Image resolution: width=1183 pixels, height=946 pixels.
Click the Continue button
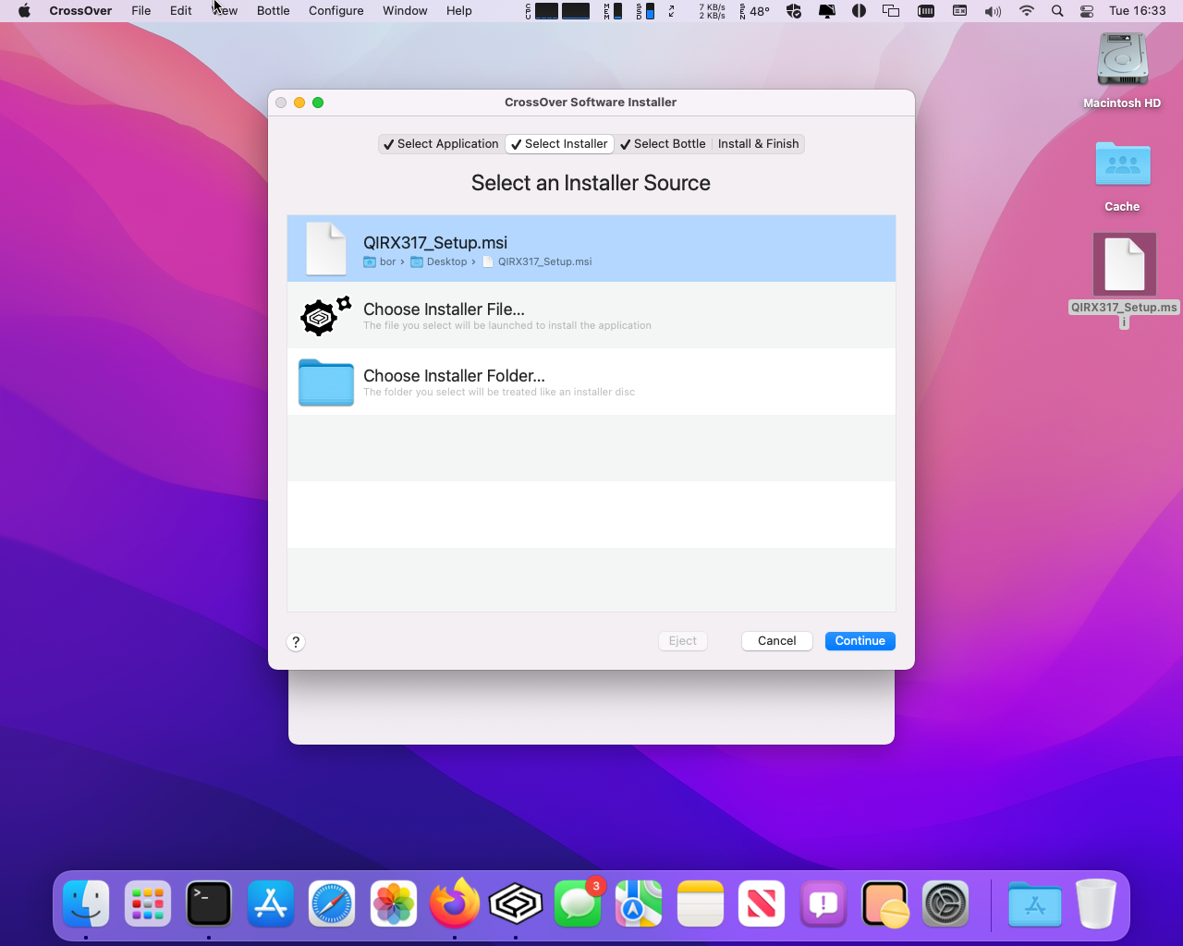pos(860,641)
